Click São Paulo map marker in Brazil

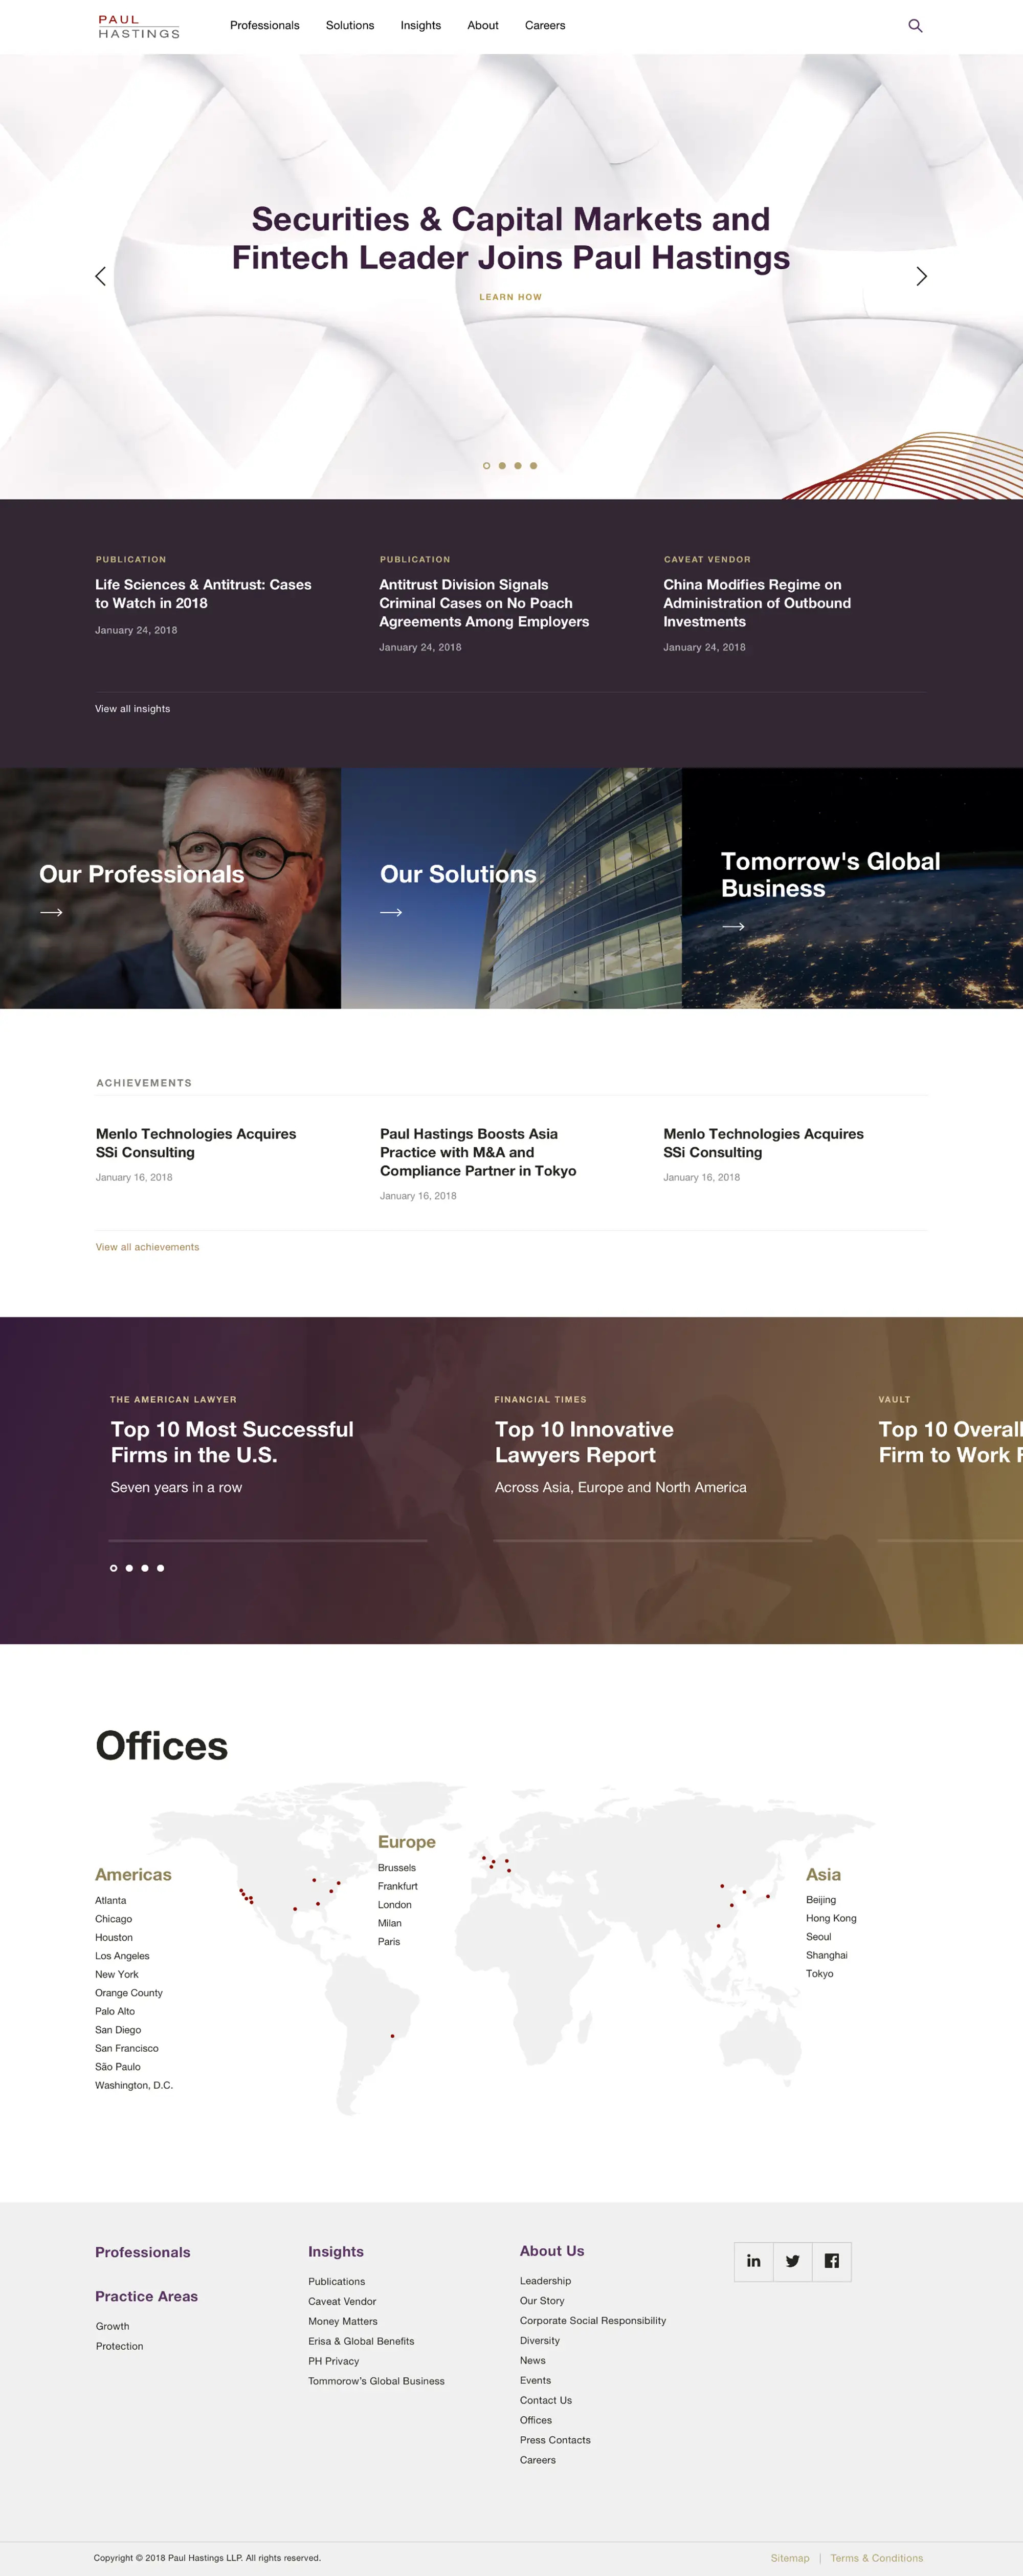(393, 2036)
